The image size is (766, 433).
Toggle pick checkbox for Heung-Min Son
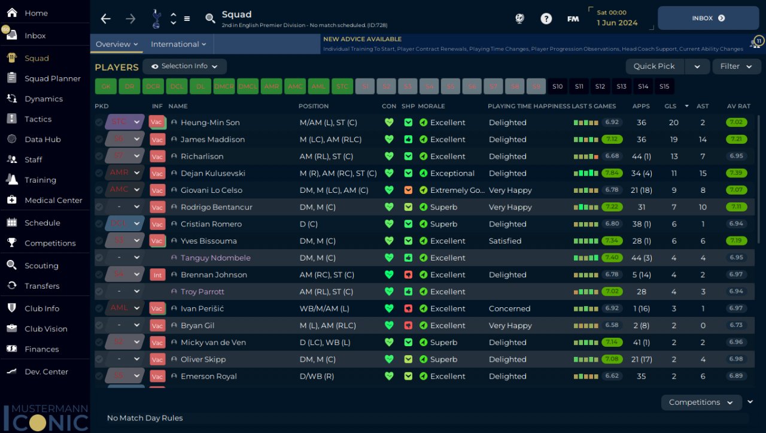99,122
